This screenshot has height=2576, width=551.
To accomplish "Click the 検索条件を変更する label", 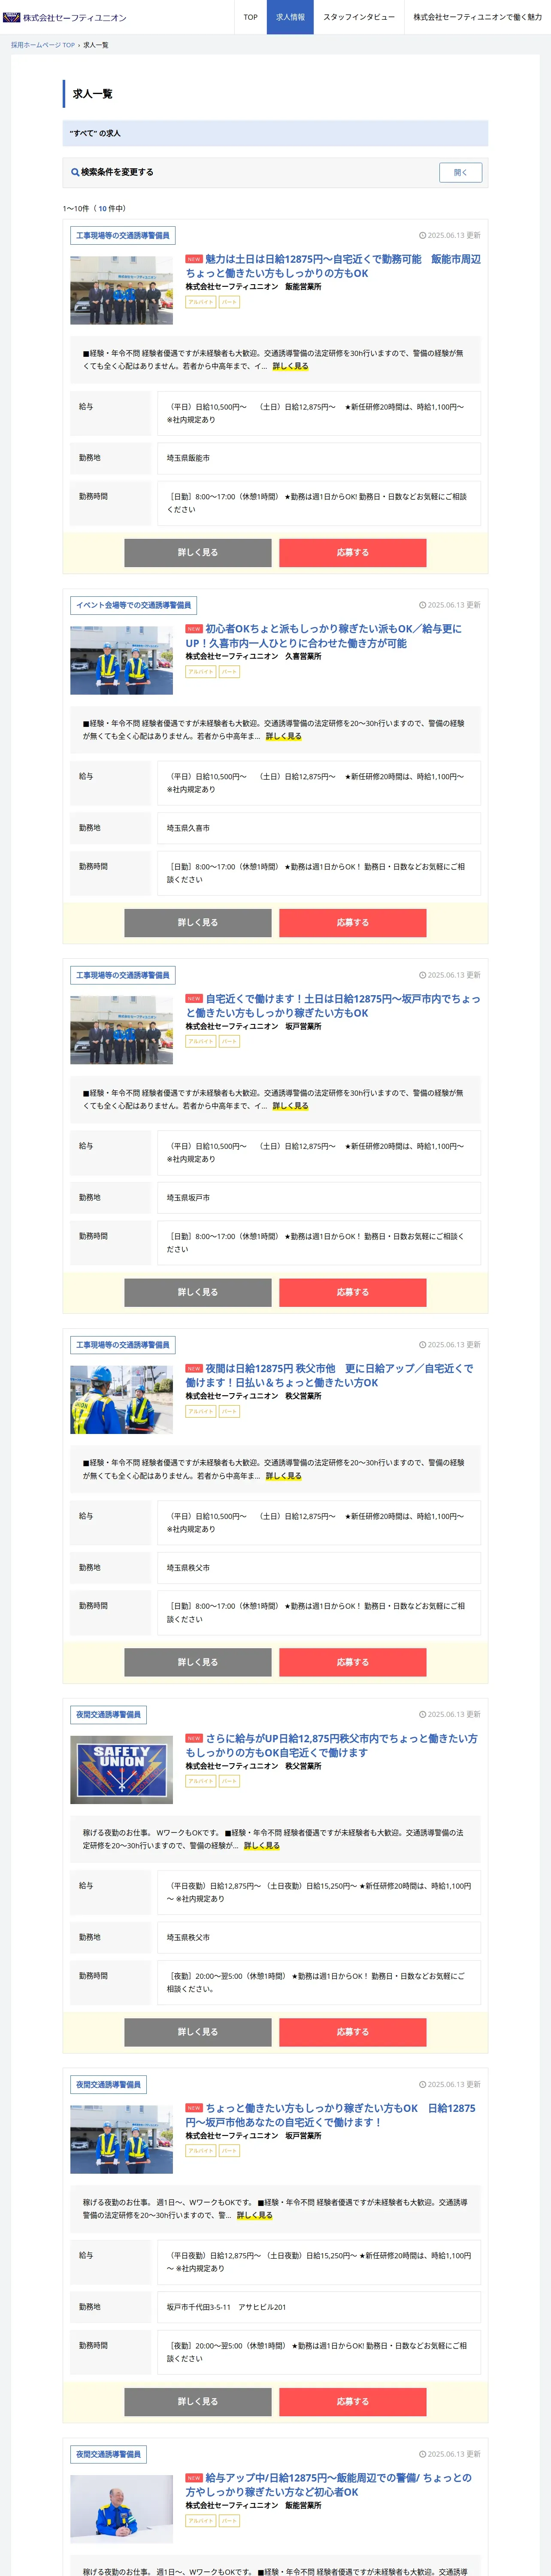I will (117, 172).
